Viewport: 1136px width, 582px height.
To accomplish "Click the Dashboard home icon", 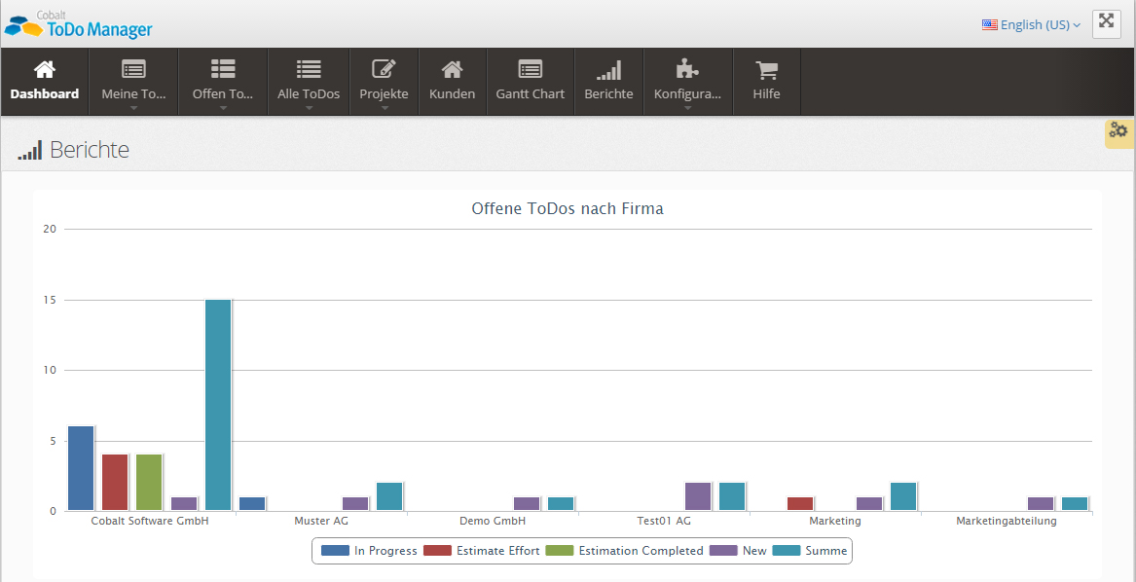I will pos(45,70).
